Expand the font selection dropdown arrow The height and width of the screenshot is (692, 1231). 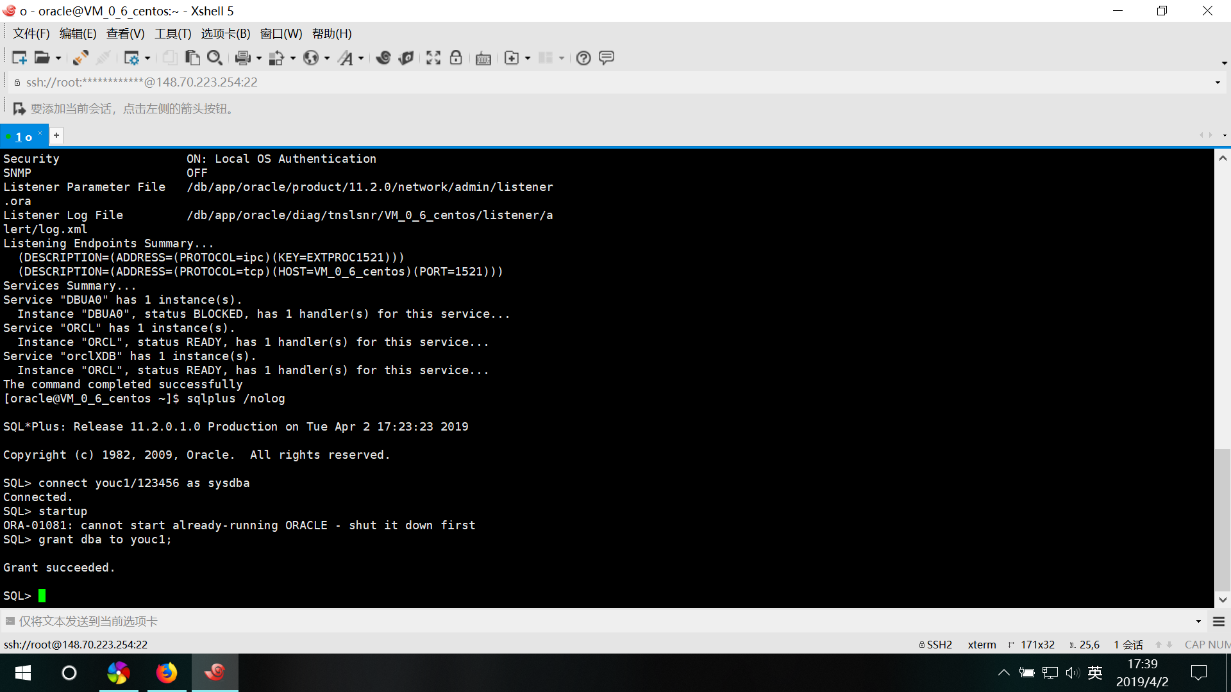tap(361, 58)
